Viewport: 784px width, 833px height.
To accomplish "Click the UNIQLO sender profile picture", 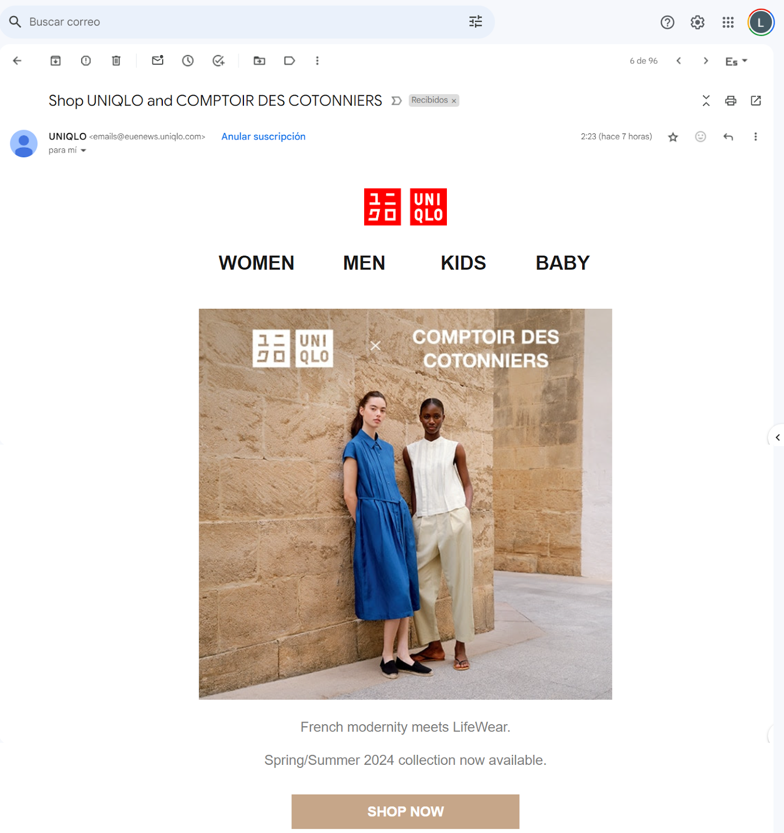I will point(24,143).
